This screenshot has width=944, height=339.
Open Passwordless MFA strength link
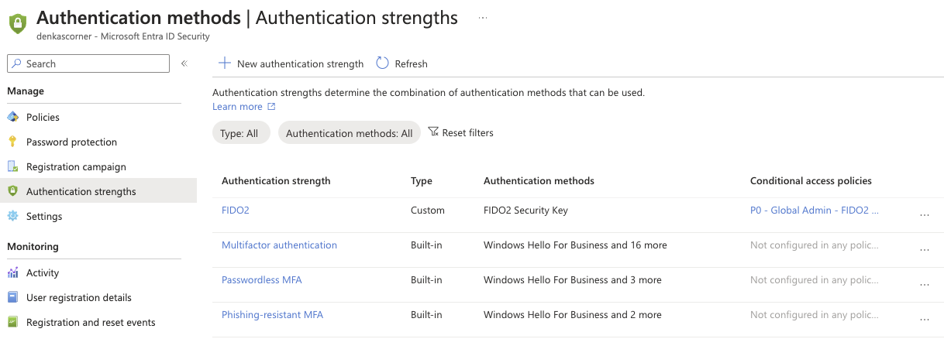pyautogui.click(x=262, y=280)
